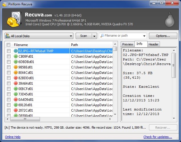This screenshot has height=142, width=181.
Task: Click the status bar device message text
Action: click(x=75, y=128)
